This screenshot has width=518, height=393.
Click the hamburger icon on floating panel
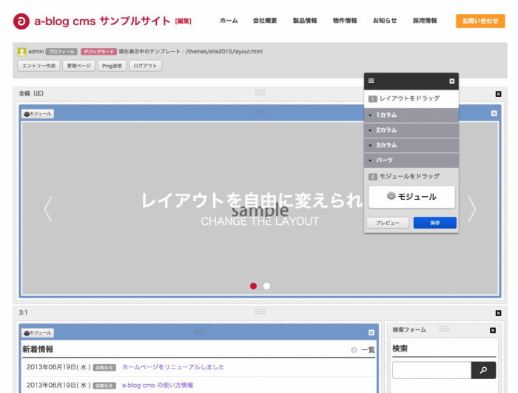[371, 81]
